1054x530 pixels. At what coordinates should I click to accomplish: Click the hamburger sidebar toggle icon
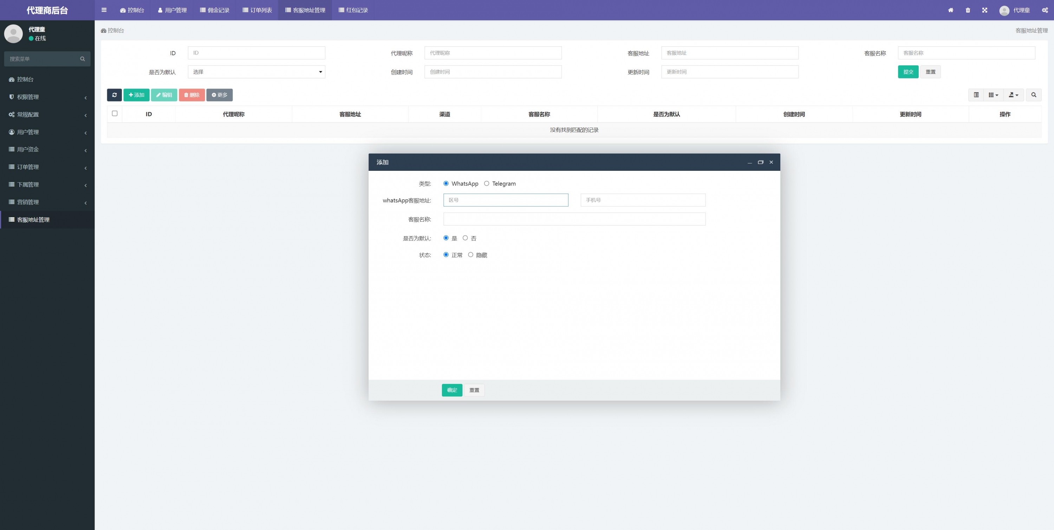point(104,10)
